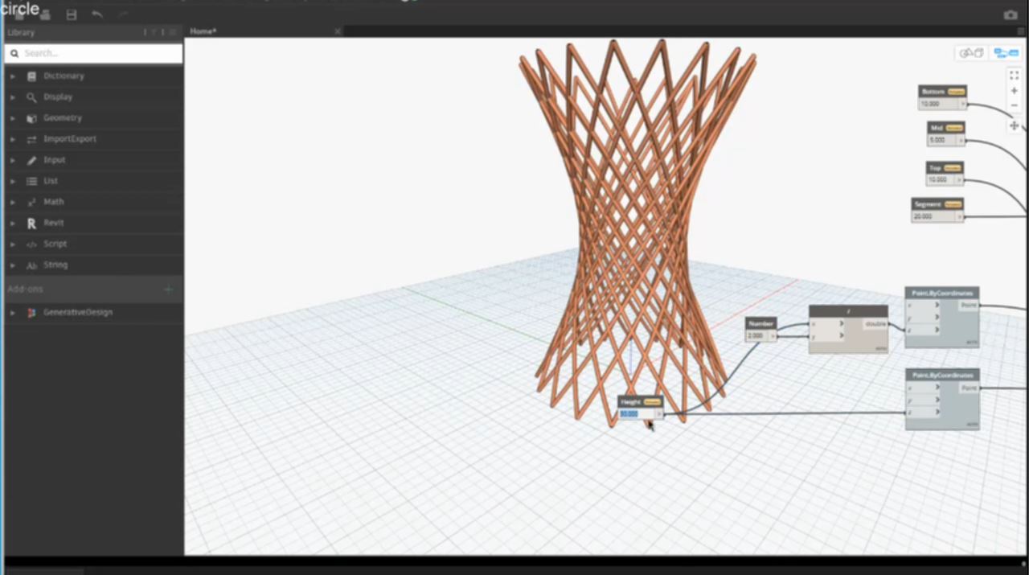The width and height of the screenshot is (1029, 575).
Task: Switch to graph view navigation mode
Action: pyautogui.click(x=1006, y=53)
